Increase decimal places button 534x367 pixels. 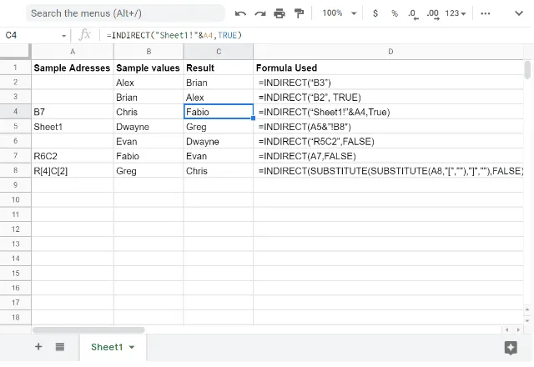click(432, 13)
